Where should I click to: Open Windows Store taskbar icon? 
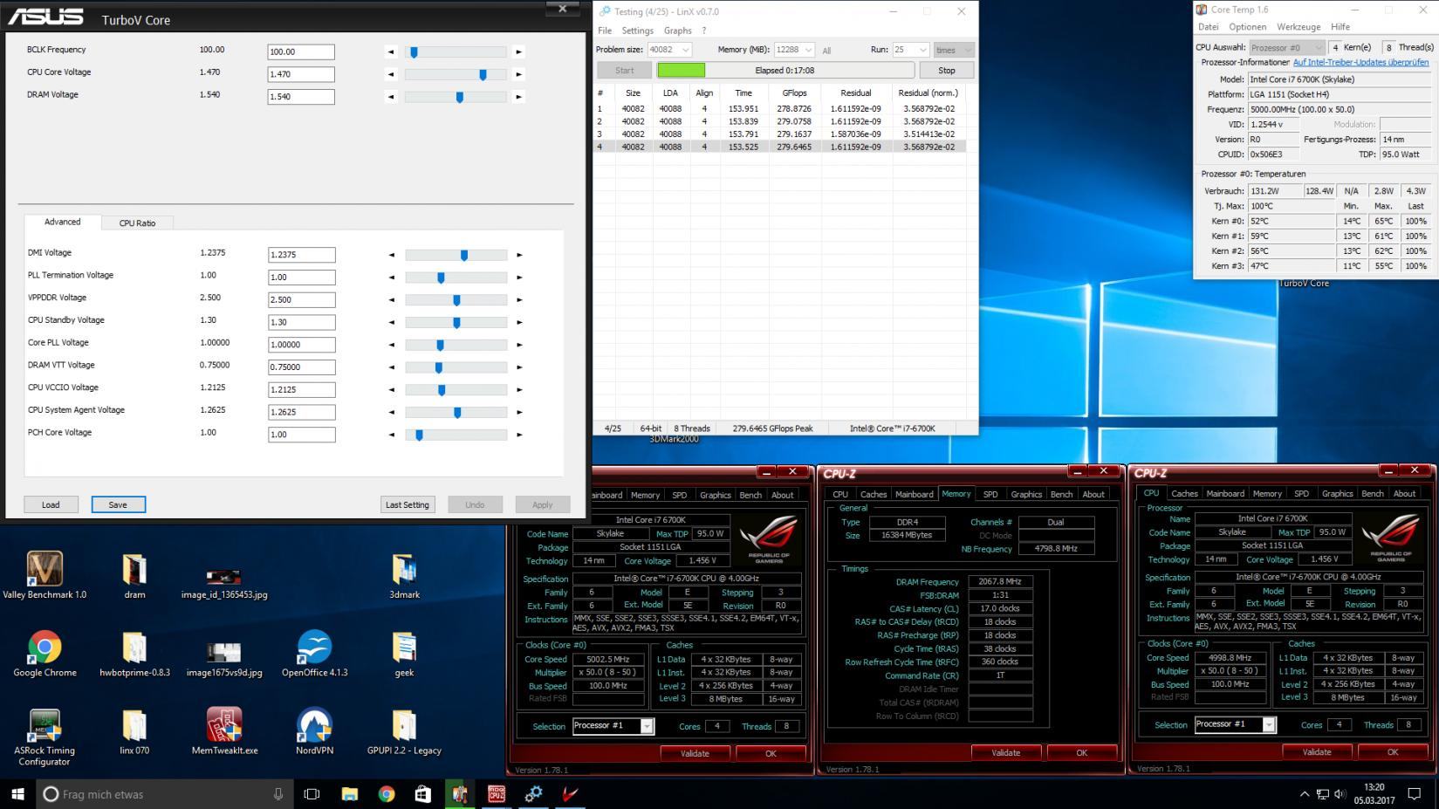(422, 793)
